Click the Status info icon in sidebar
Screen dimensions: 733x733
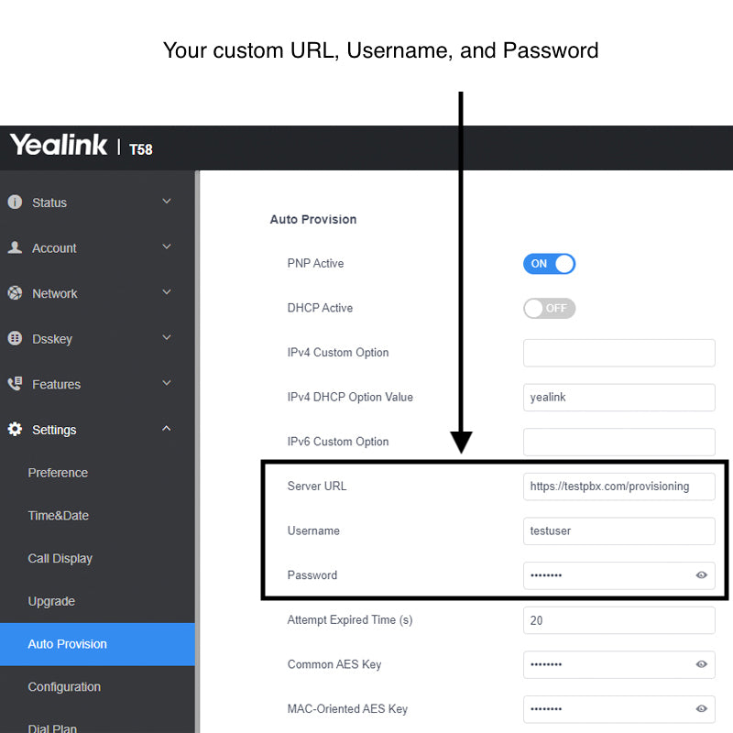coord(15,202)
